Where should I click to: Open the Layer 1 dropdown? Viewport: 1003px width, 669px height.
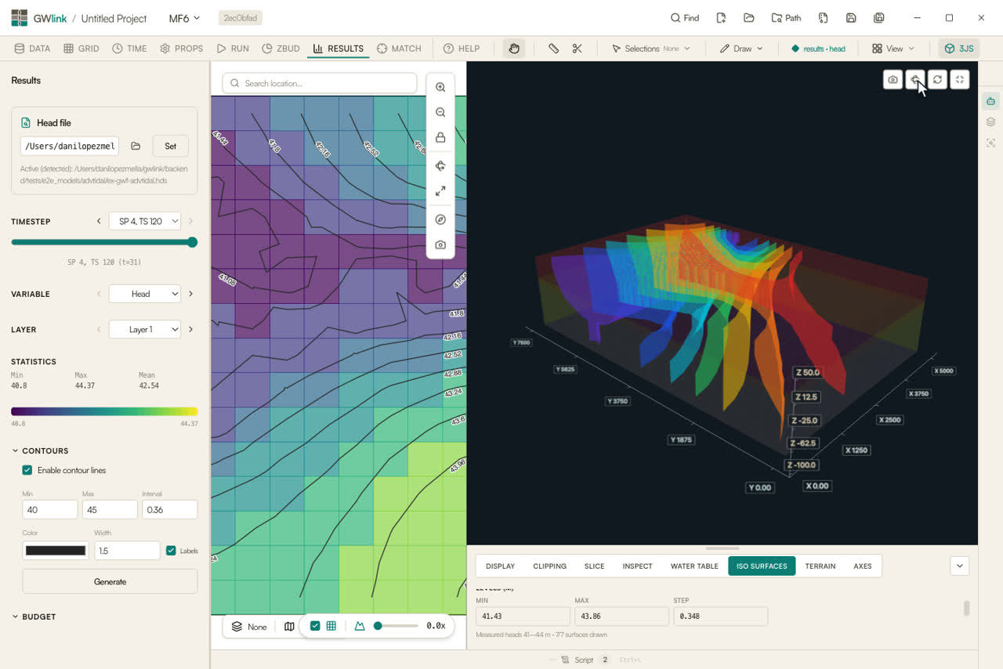145,330
